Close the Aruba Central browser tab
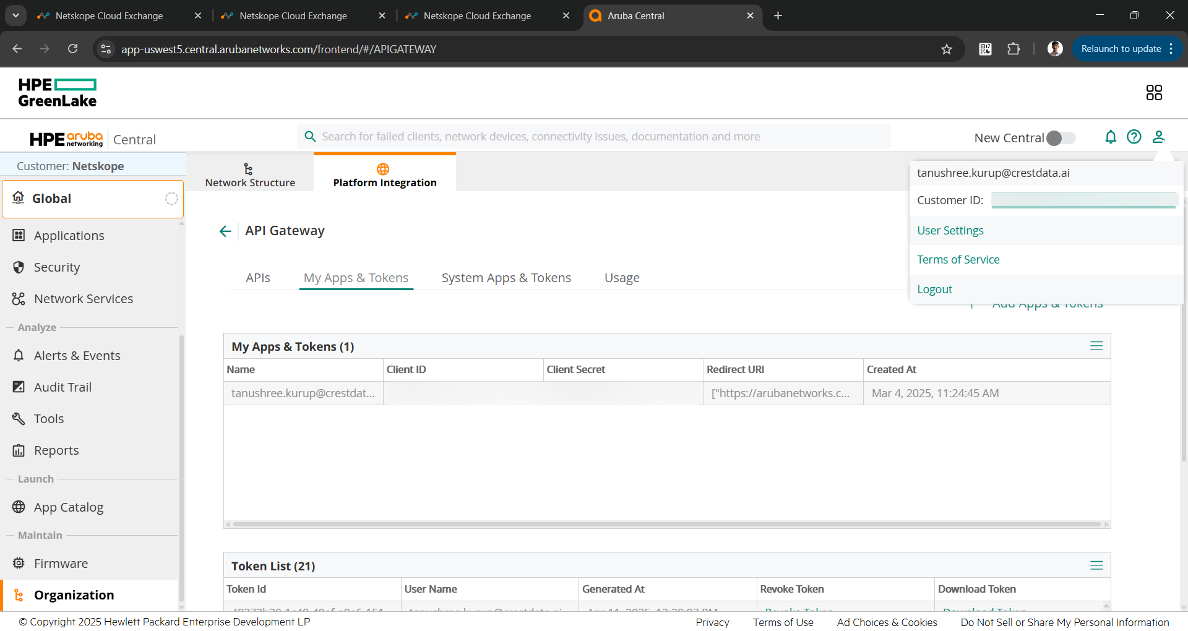1188x631 pixels. pyautogui.click(x=750, y=15)
